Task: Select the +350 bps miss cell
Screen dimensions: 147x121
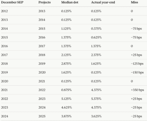Action: (x=137, y=90)
